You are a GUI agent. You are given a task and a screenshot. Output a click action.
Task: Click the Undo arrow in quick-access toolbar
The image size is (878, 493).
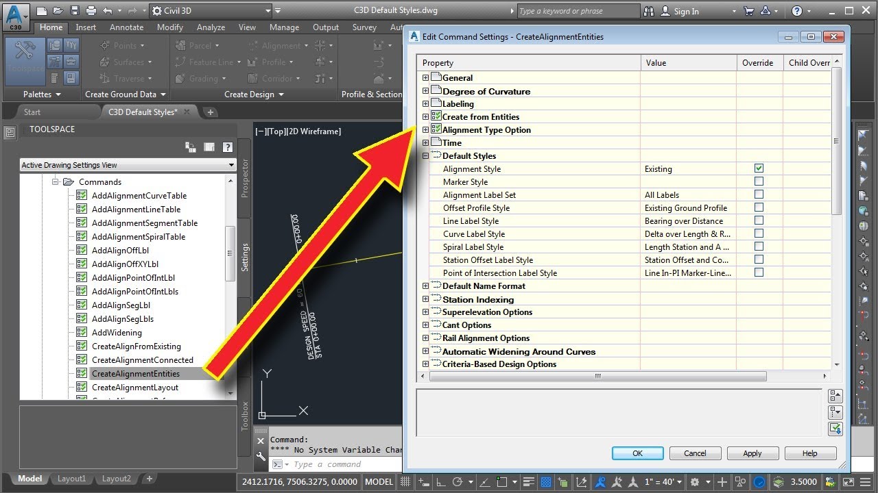point(108,11)
